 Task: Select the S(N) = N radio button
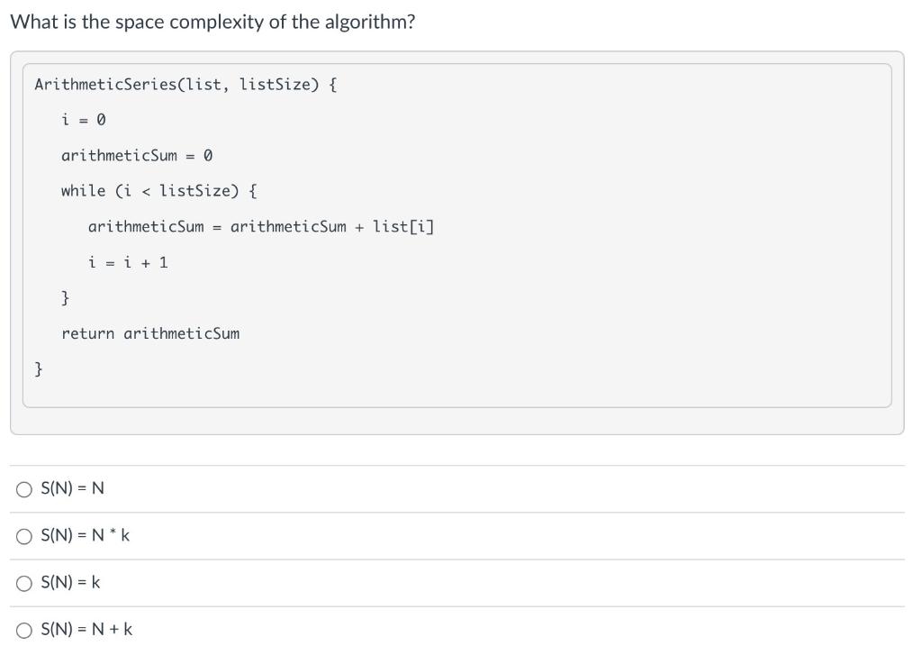pyautogui.click(x=23, y=489)
